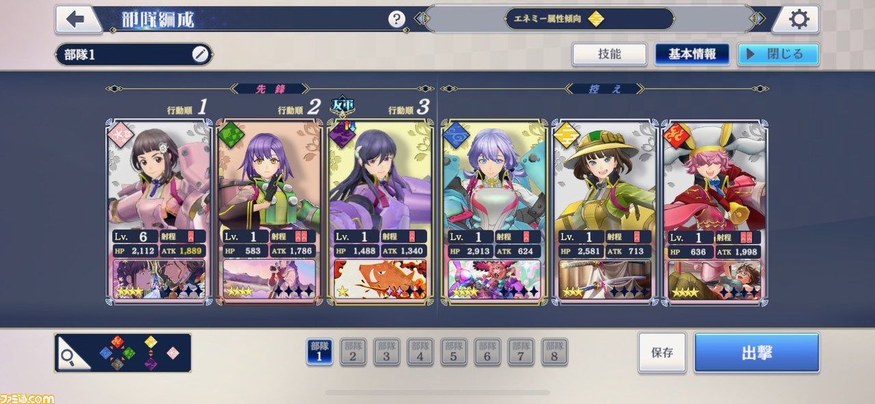The height and width of the screenshot is (404, 875).
Task: Edit 部隊1 name with pencil icon
Action: (200, 55)
